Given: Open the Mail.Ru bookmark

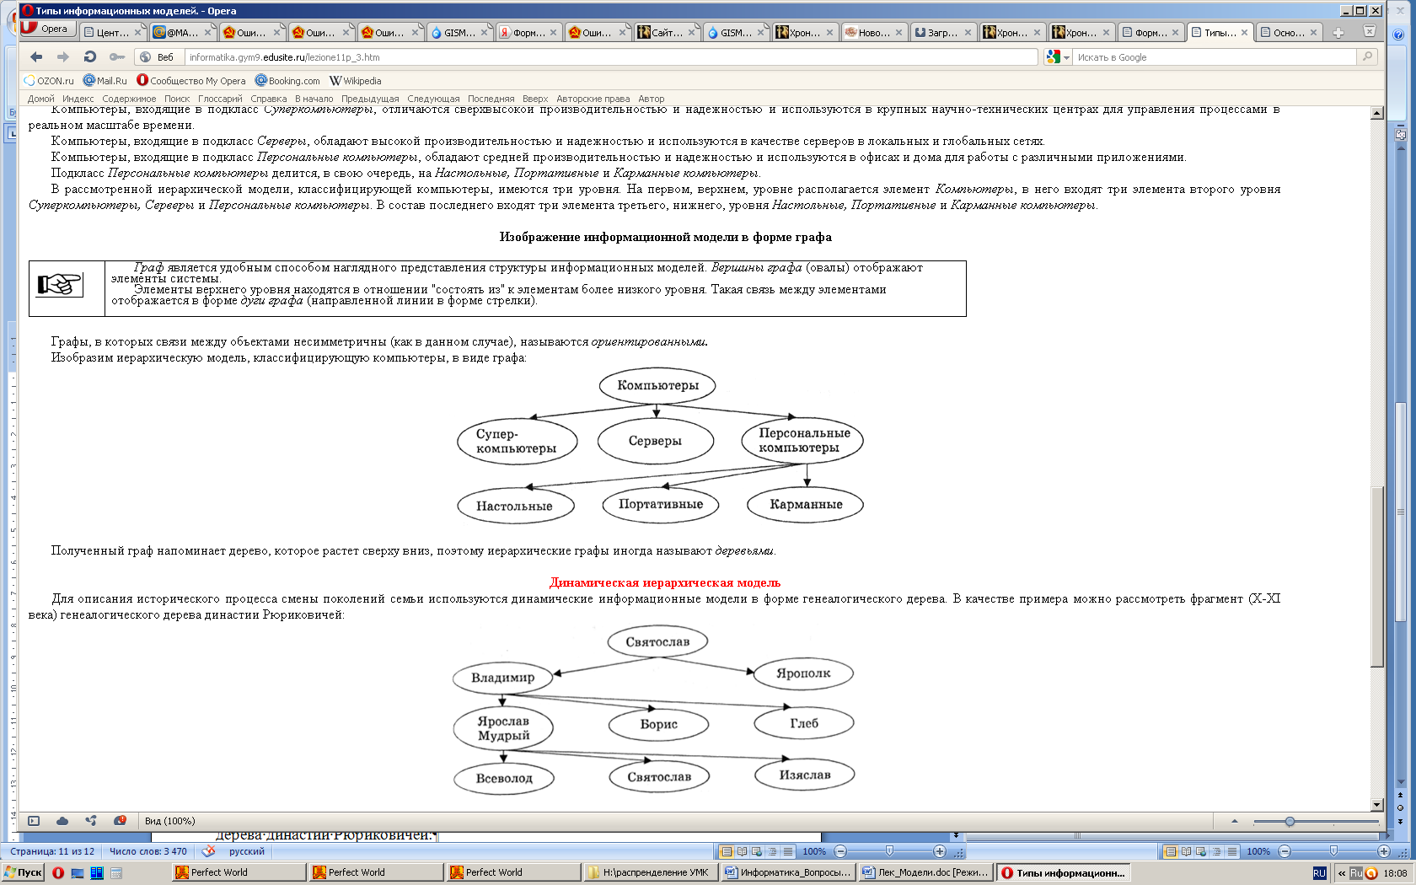Looking at the screenshot, I should (x=105, y=81).
